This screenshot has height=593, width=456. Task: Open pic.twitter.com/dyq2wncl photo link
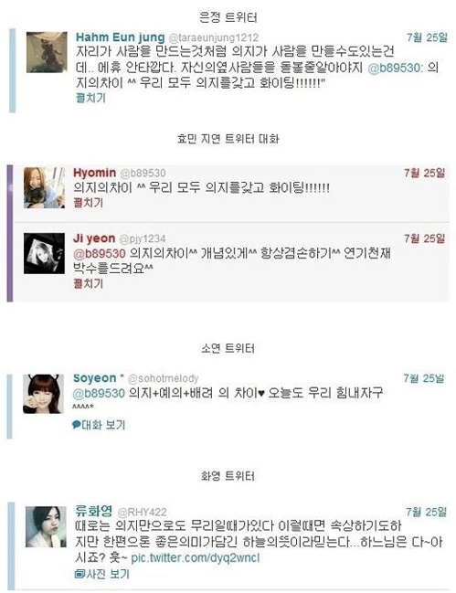[x=196, y=558]
